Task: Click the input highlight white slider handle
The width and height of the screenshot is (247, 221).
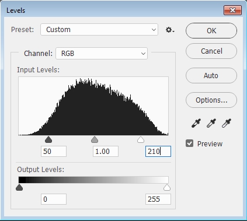Action: tap(141, 139)
